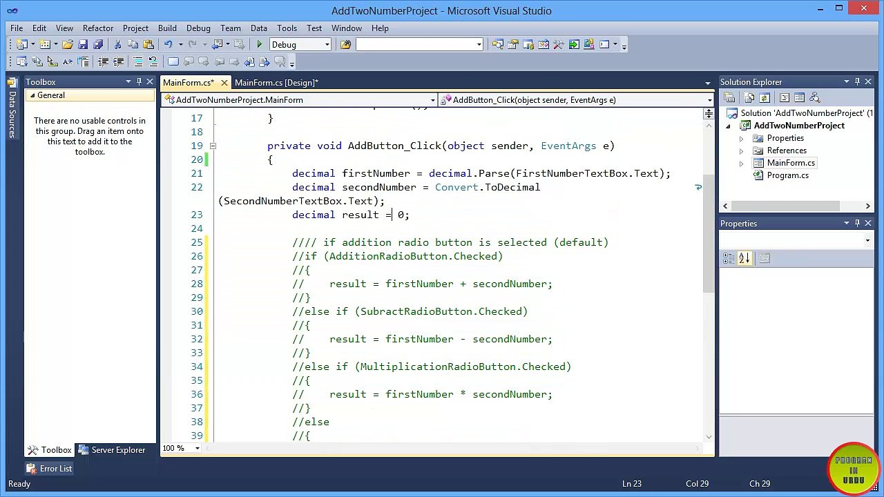
Task: Open the Error List panel tab
Action: (49, 469)
